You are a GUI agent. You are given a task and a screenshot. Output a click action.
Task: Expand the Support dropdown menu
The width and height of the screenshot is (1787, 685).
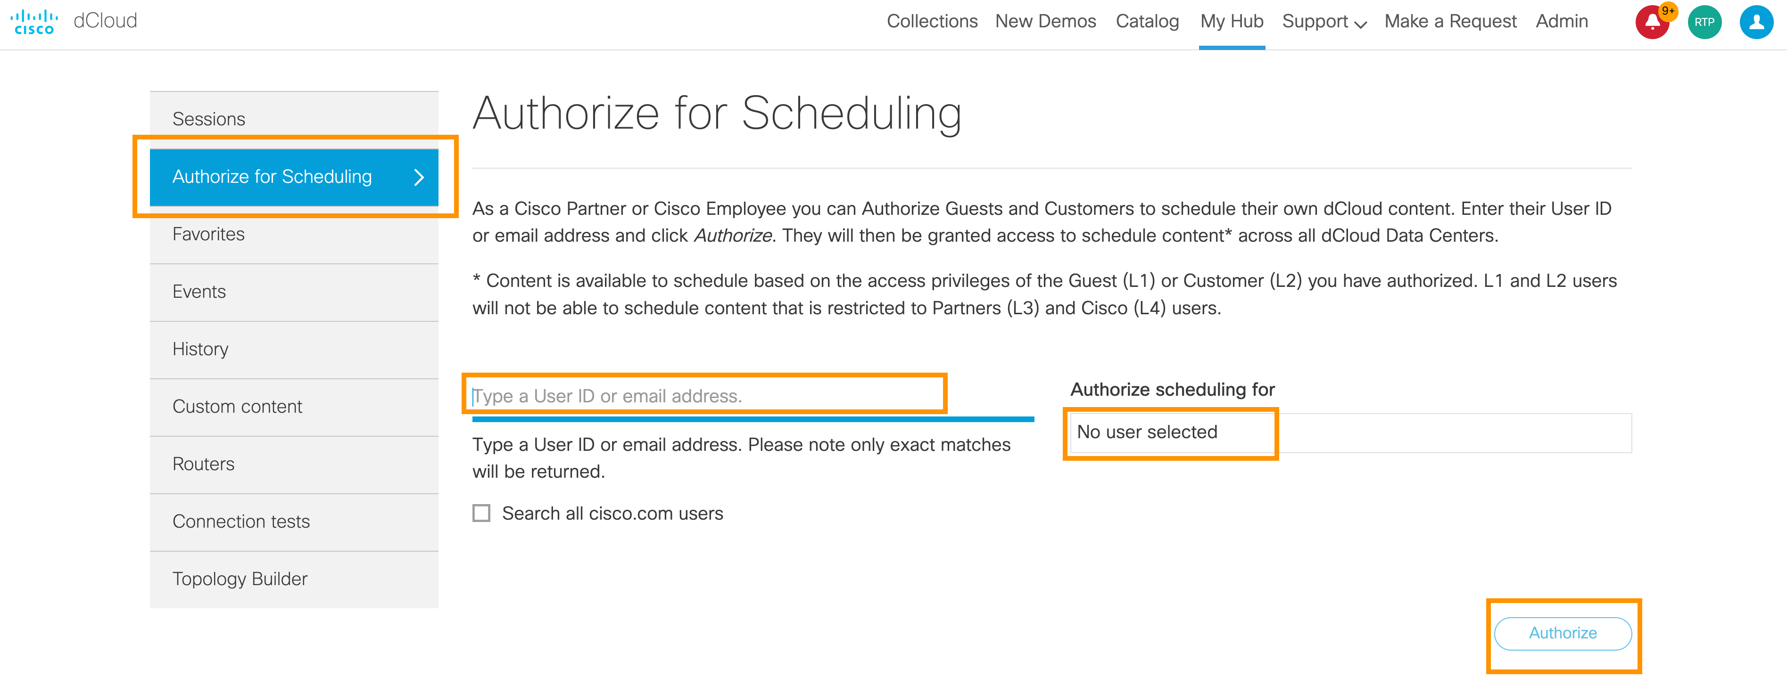pos(1324,22)
